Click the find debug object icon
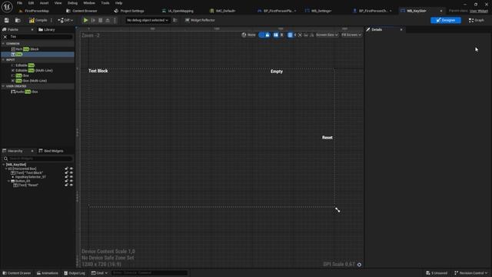The height and width of the screenshot is (277, 492). pyautogui.click(x=175, y=20)
